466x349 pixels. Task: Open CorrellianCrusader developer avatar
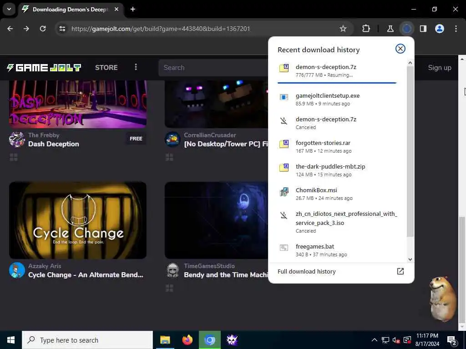172,140
